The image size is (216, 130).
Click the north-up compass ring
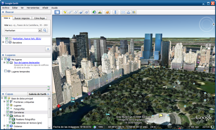pyautogui.click(x=206, y=24)
